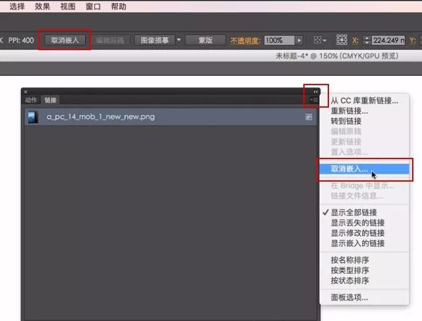Click the PPI: 400 readout

(x=21, y=40)
